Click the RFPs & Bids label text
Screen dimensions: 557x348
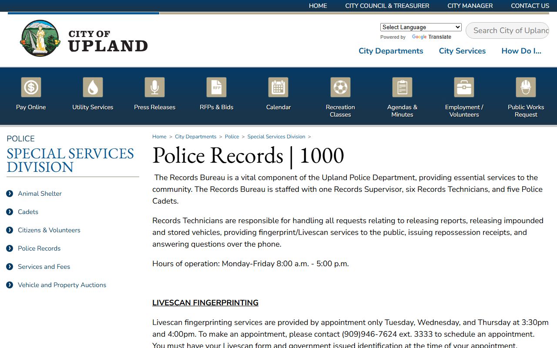pos(216,107)
